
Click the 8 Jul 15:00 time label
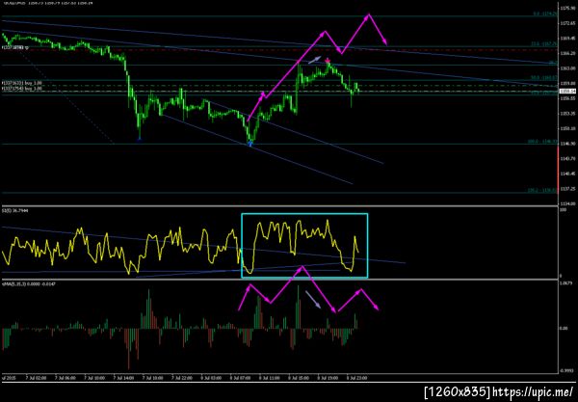[x=299, y=378]
